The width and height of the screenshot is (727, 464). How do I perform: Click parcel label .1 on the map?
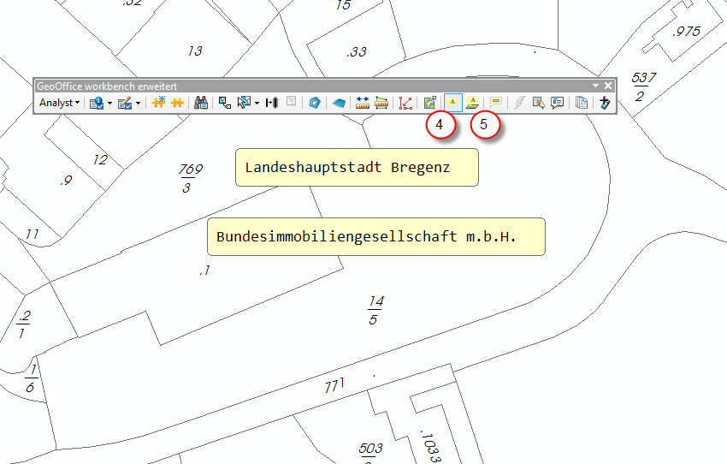point(204,270)
